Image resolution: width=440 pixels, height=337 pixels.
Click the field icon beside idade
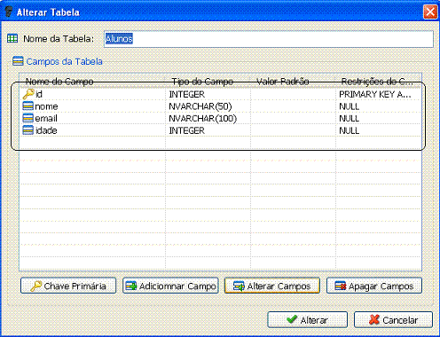point(28,130)
